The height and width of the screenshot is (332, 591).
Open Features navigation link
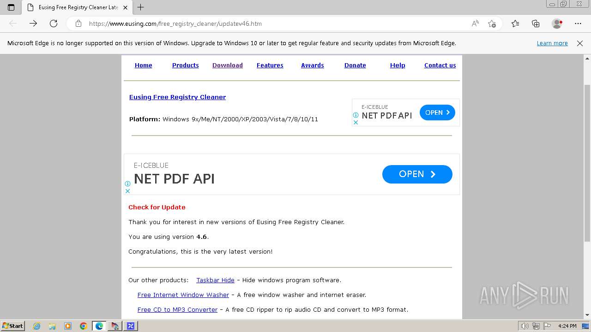(270, 65)
